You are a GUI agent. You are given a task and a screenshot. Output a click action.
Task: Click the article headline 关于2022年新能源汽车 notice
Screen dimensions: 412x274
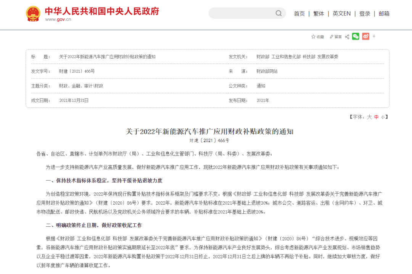pyautogui.click(x=209, y=131)
